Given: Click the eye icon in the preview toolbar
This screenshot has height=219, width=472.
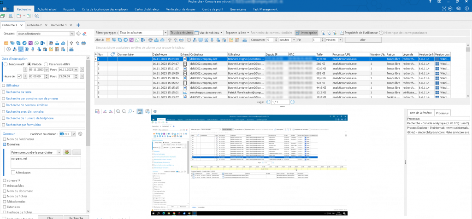Looking at the screenshot, I should click(155, 111).
